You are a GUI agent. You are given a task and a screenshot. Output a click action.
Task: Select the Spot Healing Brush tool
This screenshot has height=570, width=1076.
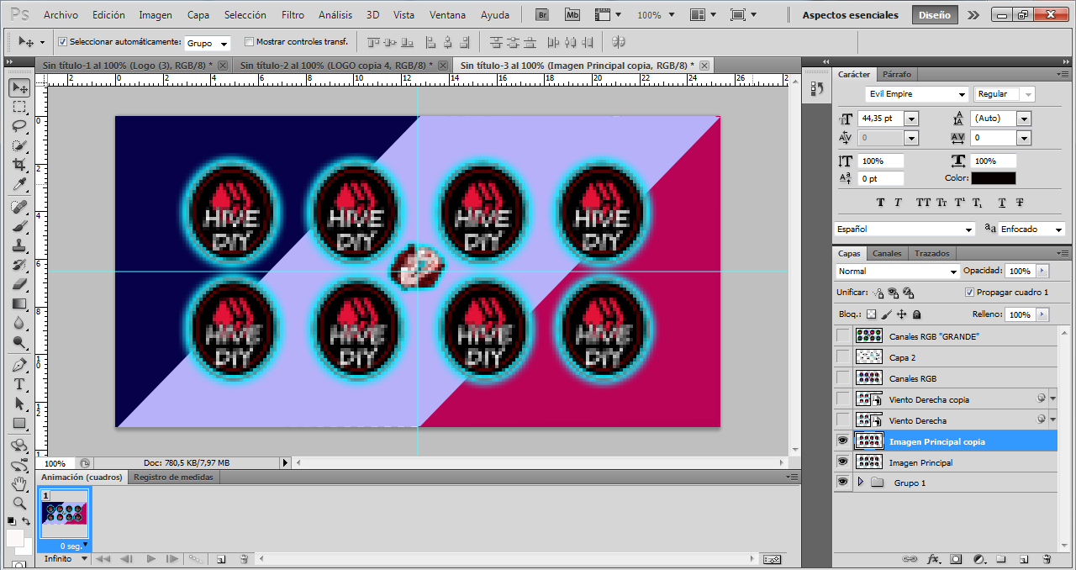pyautogui.click(x=19, y=207)
